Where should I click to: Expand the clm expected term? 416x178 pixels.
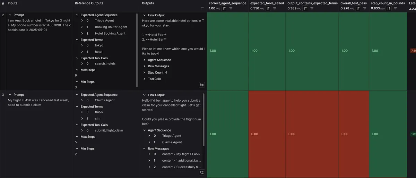click(x=82, y=119)
